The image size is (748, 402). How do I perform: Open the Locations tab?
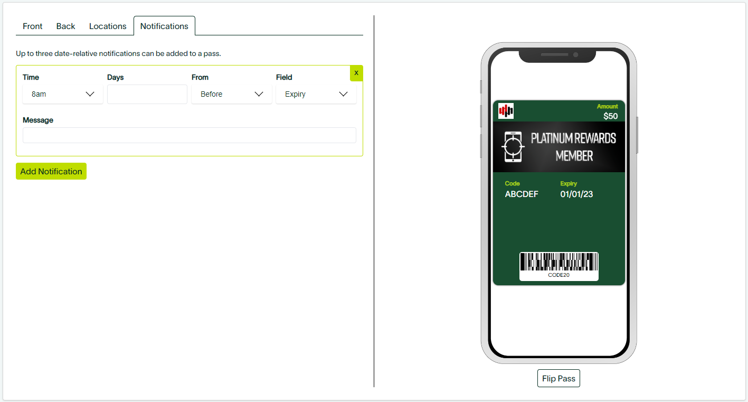pos(108,26)
